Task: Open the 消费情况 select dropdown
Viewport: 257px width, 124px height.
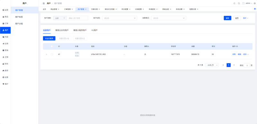Action: click(x=169, y=18)
